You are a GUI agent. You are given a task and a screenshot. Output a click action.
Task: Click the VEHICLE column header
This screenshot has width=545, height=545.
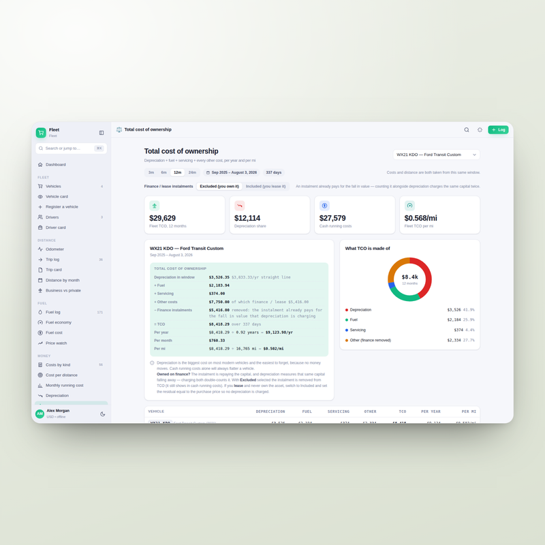156,411
